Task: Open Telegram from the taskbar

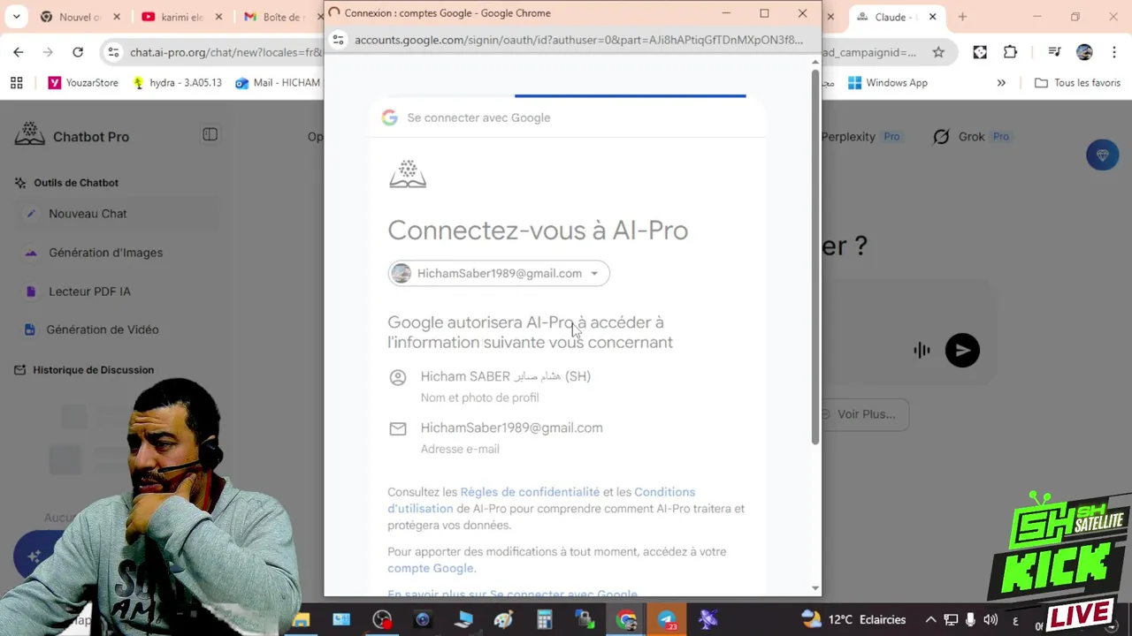Action: click(x=667, y=620)
